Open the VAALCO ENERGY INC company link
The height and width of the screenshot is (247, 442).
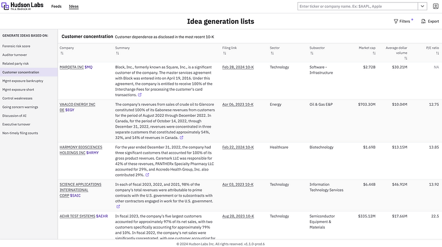[77, 104]
